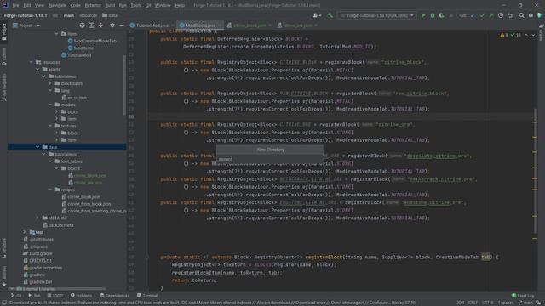Image resolution: width=545 pixels, height=306 pixels.
Task: Switch to citrine_block.json editor tab
Action: point(250,25)
